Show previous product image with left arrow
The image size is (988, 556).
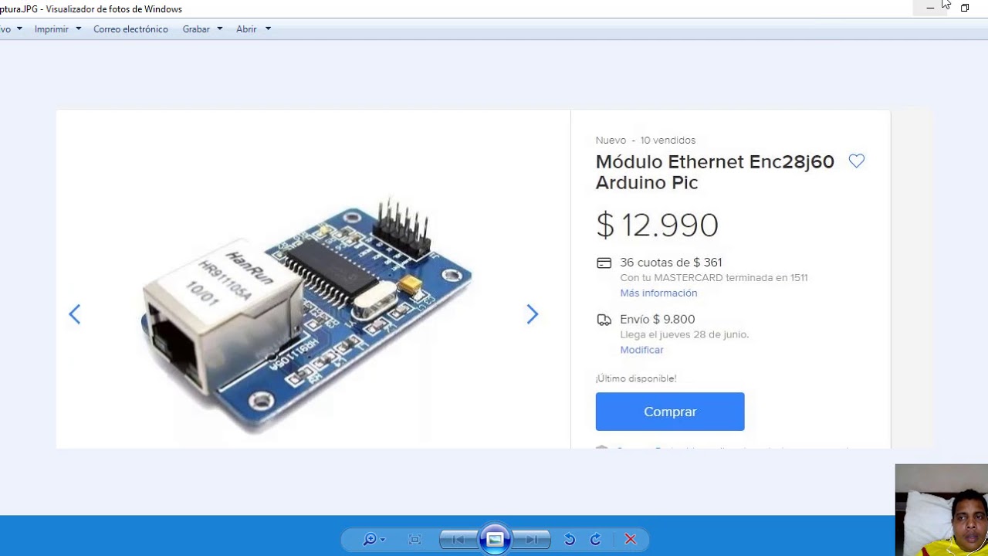74,314
